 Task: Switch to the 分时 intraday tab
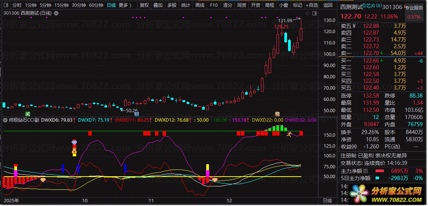pos(17,5)
